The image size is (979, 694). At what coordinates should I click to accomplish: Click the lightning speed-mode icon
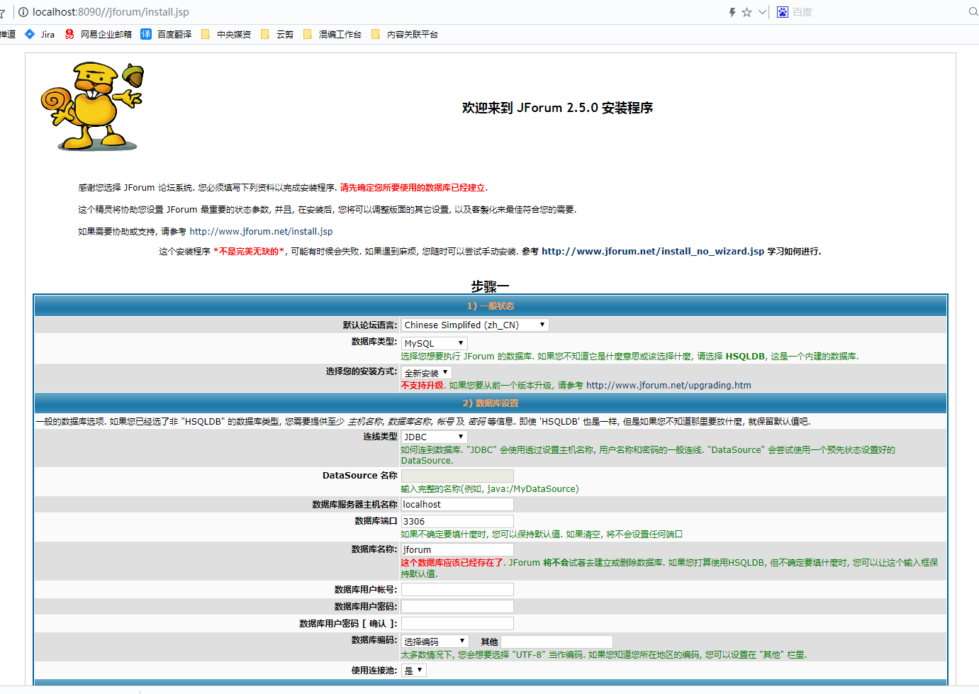pos(732,12)
